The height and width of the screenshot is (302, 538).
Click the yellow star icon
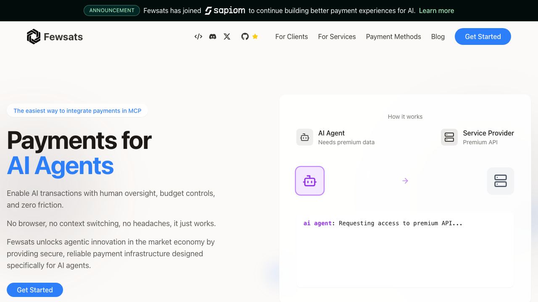click(x=255, y=36)
